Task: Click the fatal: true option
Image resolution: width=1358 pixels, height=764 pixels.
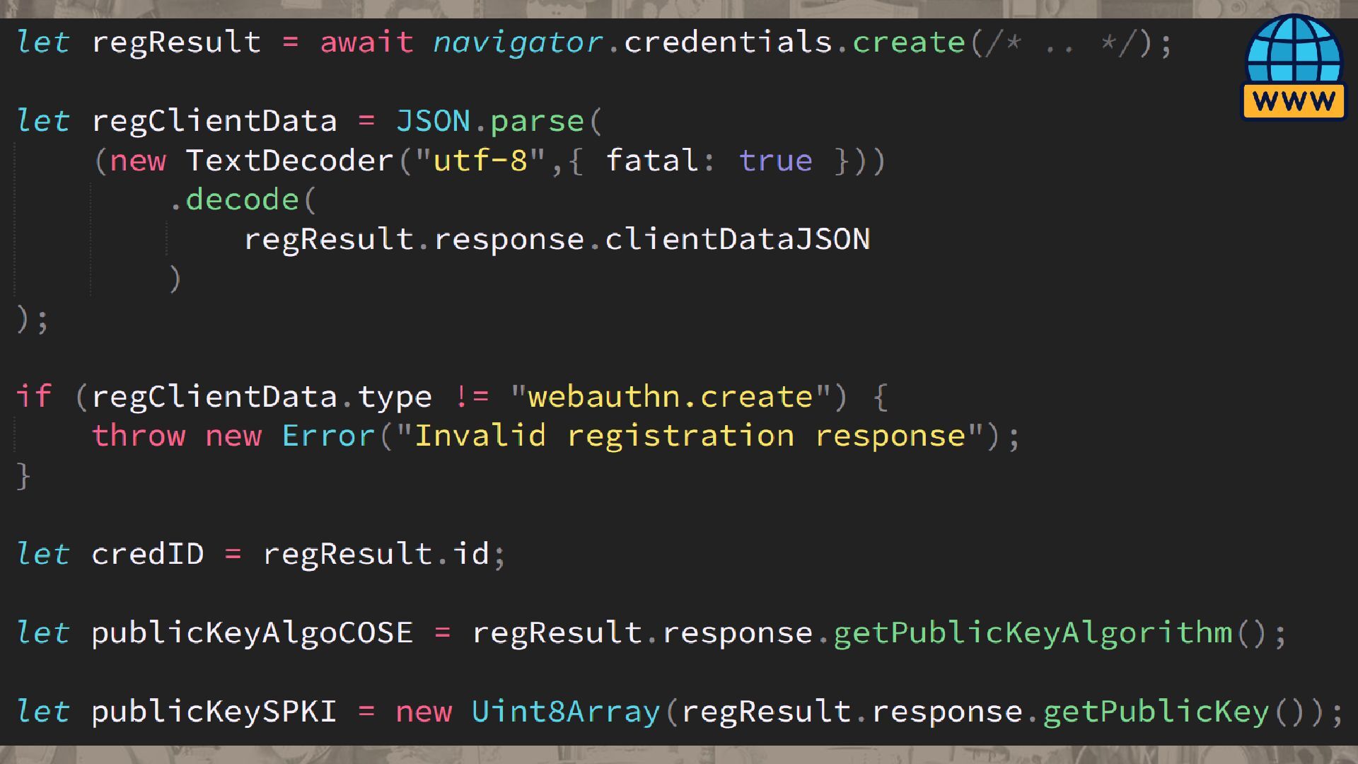Action: tap(709, 161)
